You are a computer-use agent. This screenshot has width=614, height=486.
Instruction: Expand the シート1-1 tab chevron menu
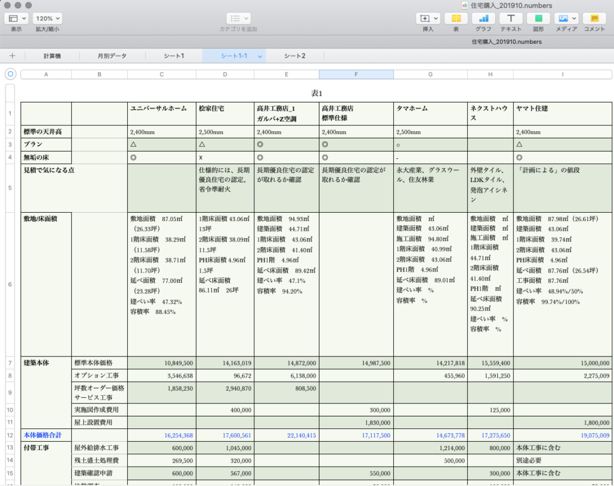[260, 56]
